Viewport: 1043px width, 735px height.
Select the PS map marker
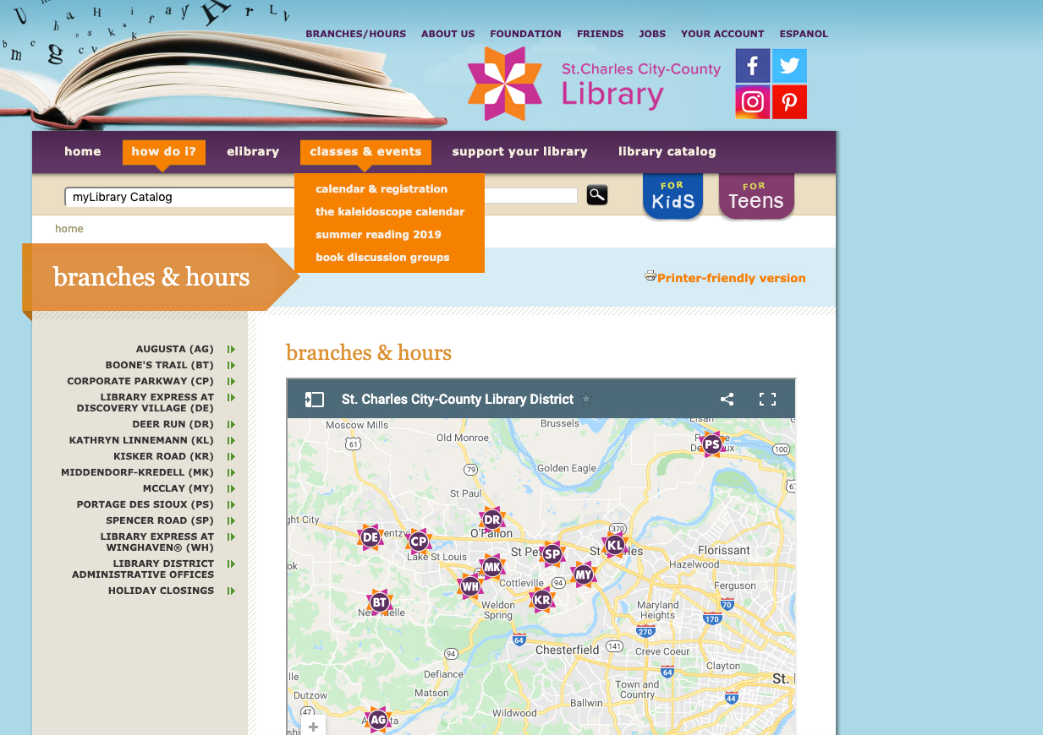pyautogui.click(x=712, y=444)
